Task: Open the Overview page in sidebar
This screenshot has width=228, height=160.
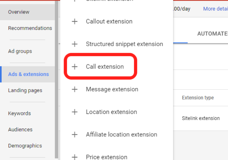Action: [x=19, y=12]
